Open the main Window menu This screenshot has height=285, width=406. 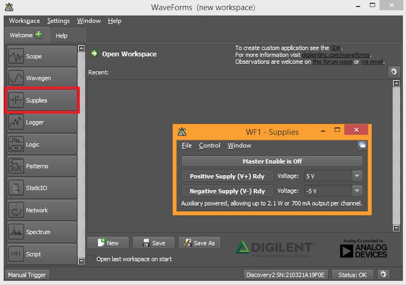pos(89,21)
